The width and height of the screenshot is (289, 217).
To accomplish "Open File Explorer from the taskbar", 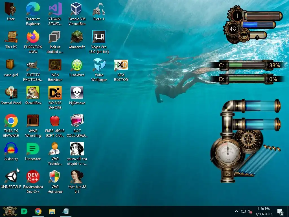I will click(x=52, y=211).
